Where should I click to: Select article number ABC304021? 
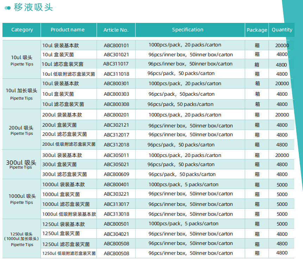tap(116, 234)
